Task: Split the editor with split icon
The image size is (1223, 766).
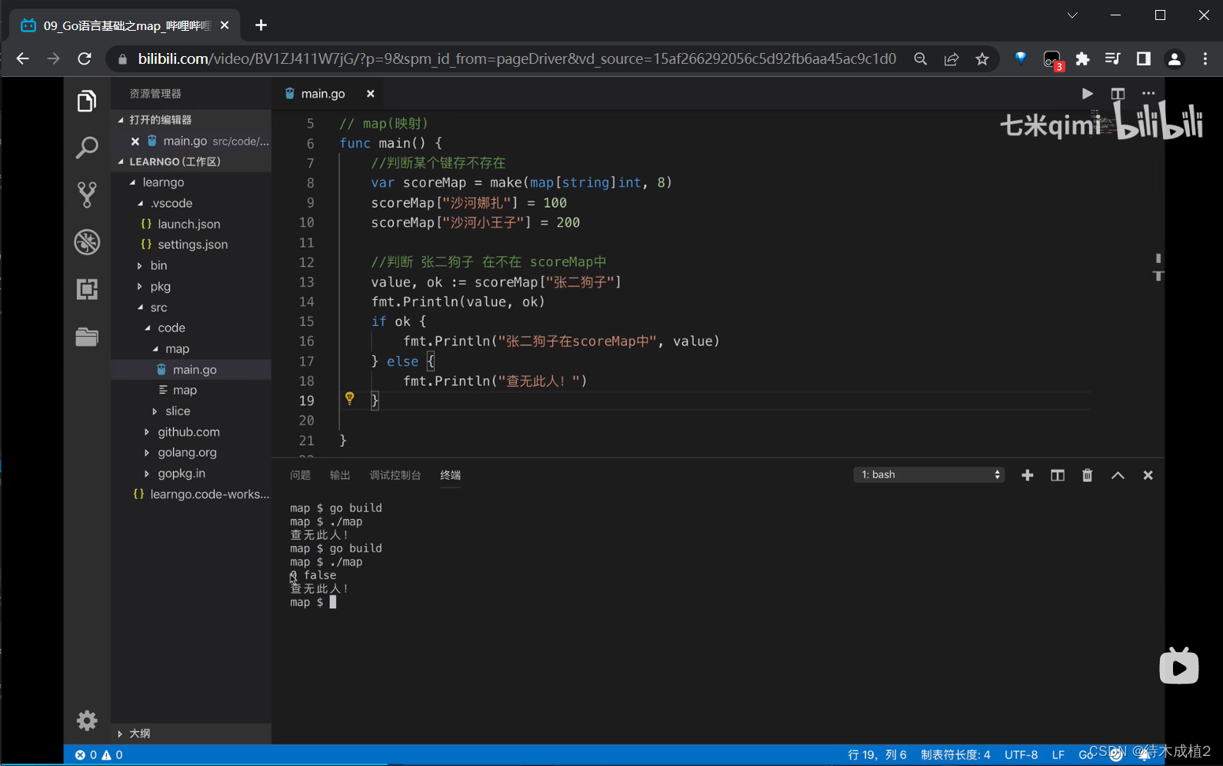Action: tap(1118, 94)
